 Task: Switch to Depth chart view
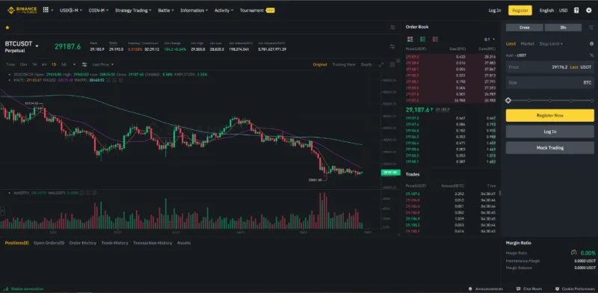pyautogui.click(x=366, y=64)
